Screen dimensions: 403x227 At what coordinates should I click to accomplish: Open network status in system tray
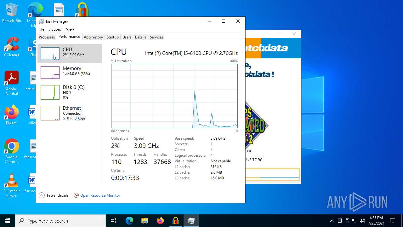(355, 221)
